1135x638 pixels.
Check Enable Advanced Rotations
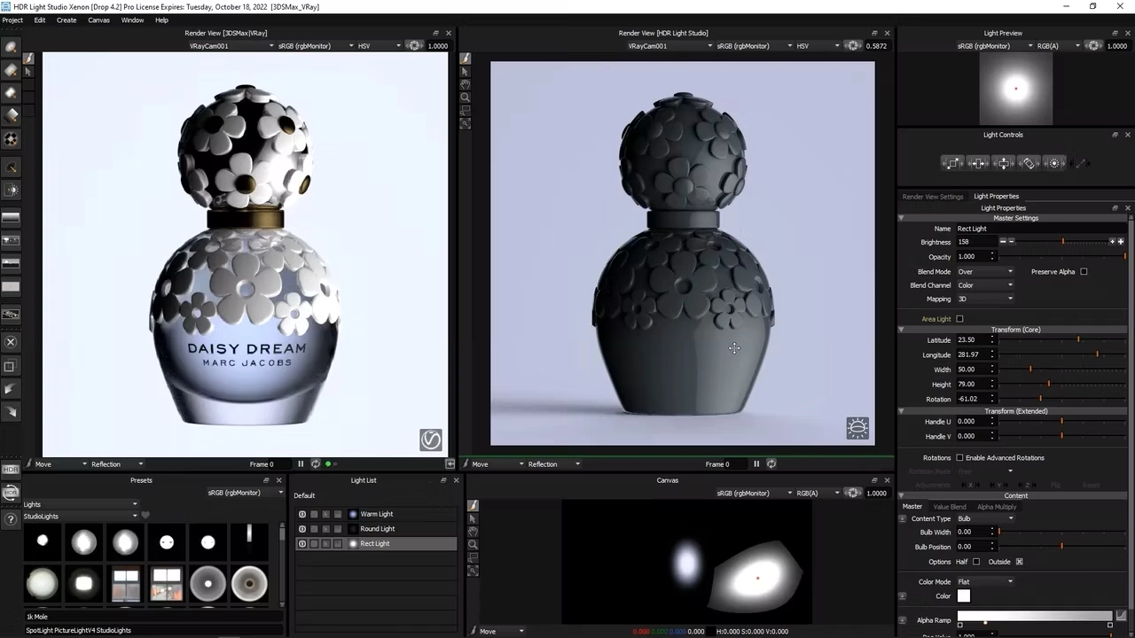click(959, 458)
